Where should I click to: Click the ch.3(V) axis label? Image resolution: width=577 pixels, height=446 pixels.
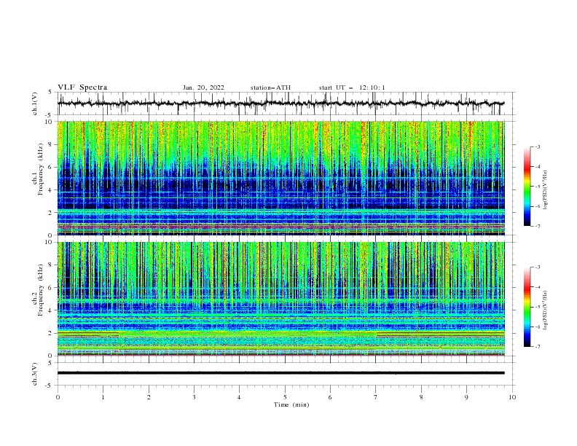tap(35, 374)
